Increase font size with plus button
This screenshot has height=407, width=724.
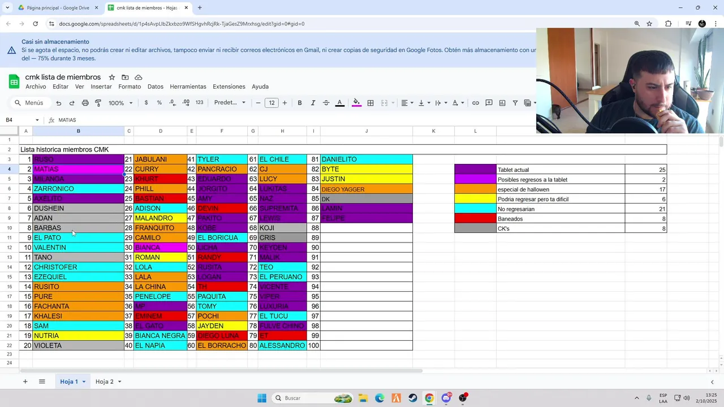[x=285, y=103]
